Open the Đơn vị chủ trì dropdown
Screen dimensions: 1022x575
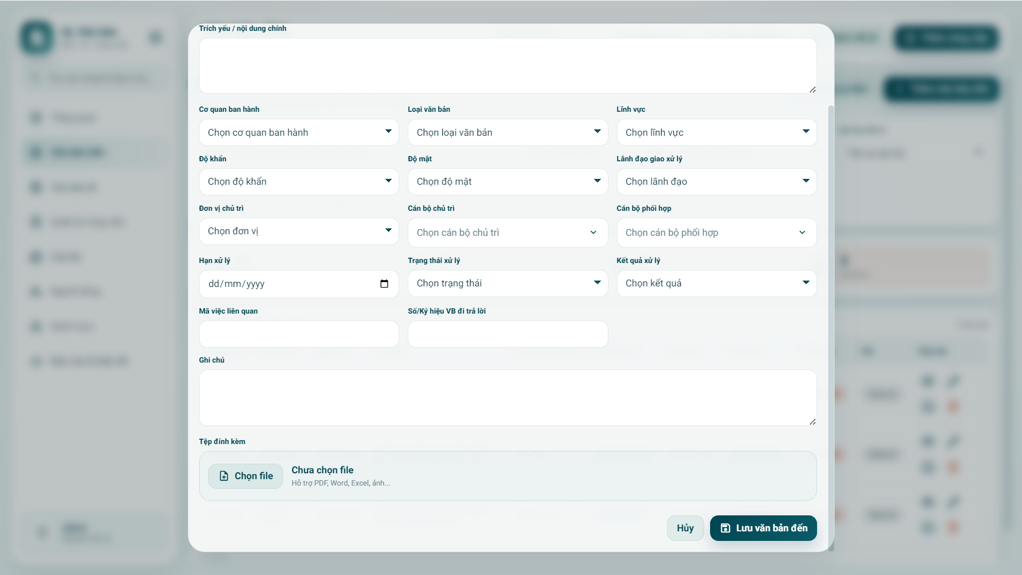(x=299, y=231)
